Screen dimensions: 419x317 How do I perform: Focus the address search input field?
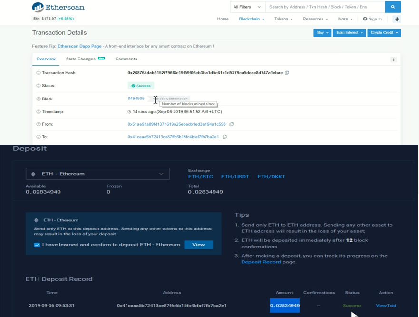325,7
